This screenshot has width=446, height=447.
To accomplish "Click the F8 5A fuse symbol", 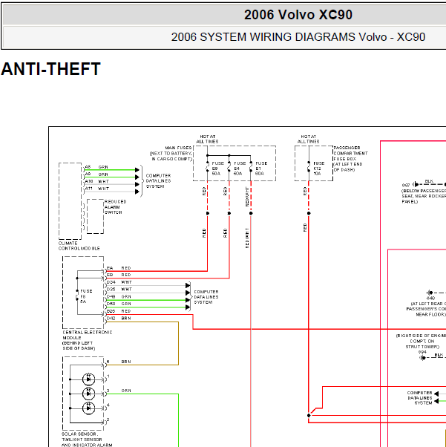I will pos(77,295).
